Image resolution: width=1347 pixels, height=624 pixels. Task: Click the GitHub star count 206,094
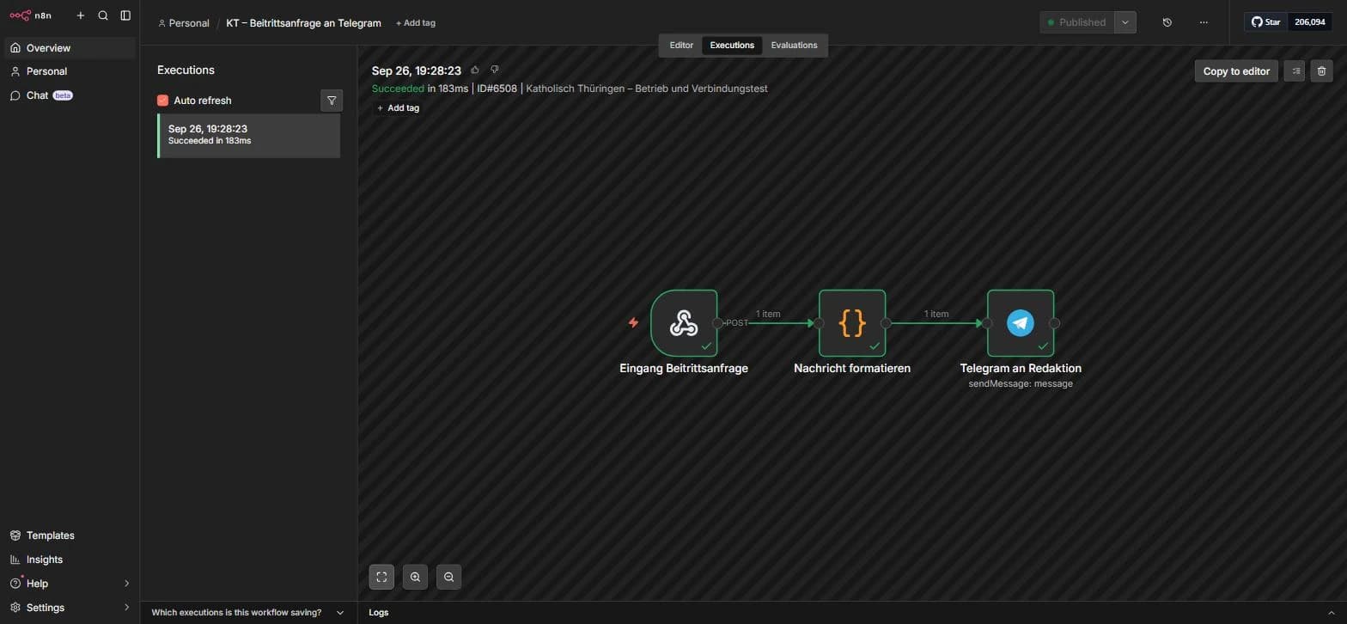(x=1309, y=22)
